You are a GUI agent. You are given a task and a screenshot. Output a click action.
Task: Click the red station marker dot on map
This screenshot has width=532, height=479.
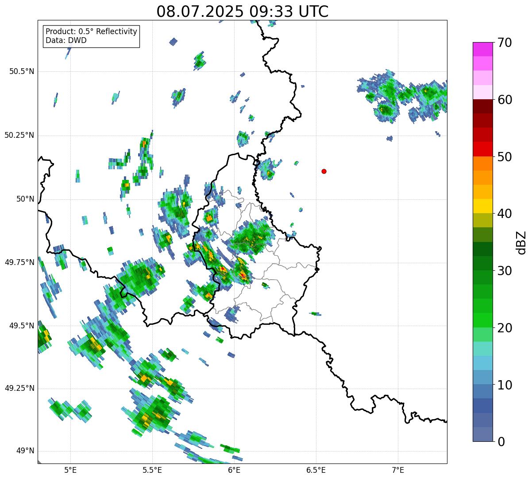[324, 171]
